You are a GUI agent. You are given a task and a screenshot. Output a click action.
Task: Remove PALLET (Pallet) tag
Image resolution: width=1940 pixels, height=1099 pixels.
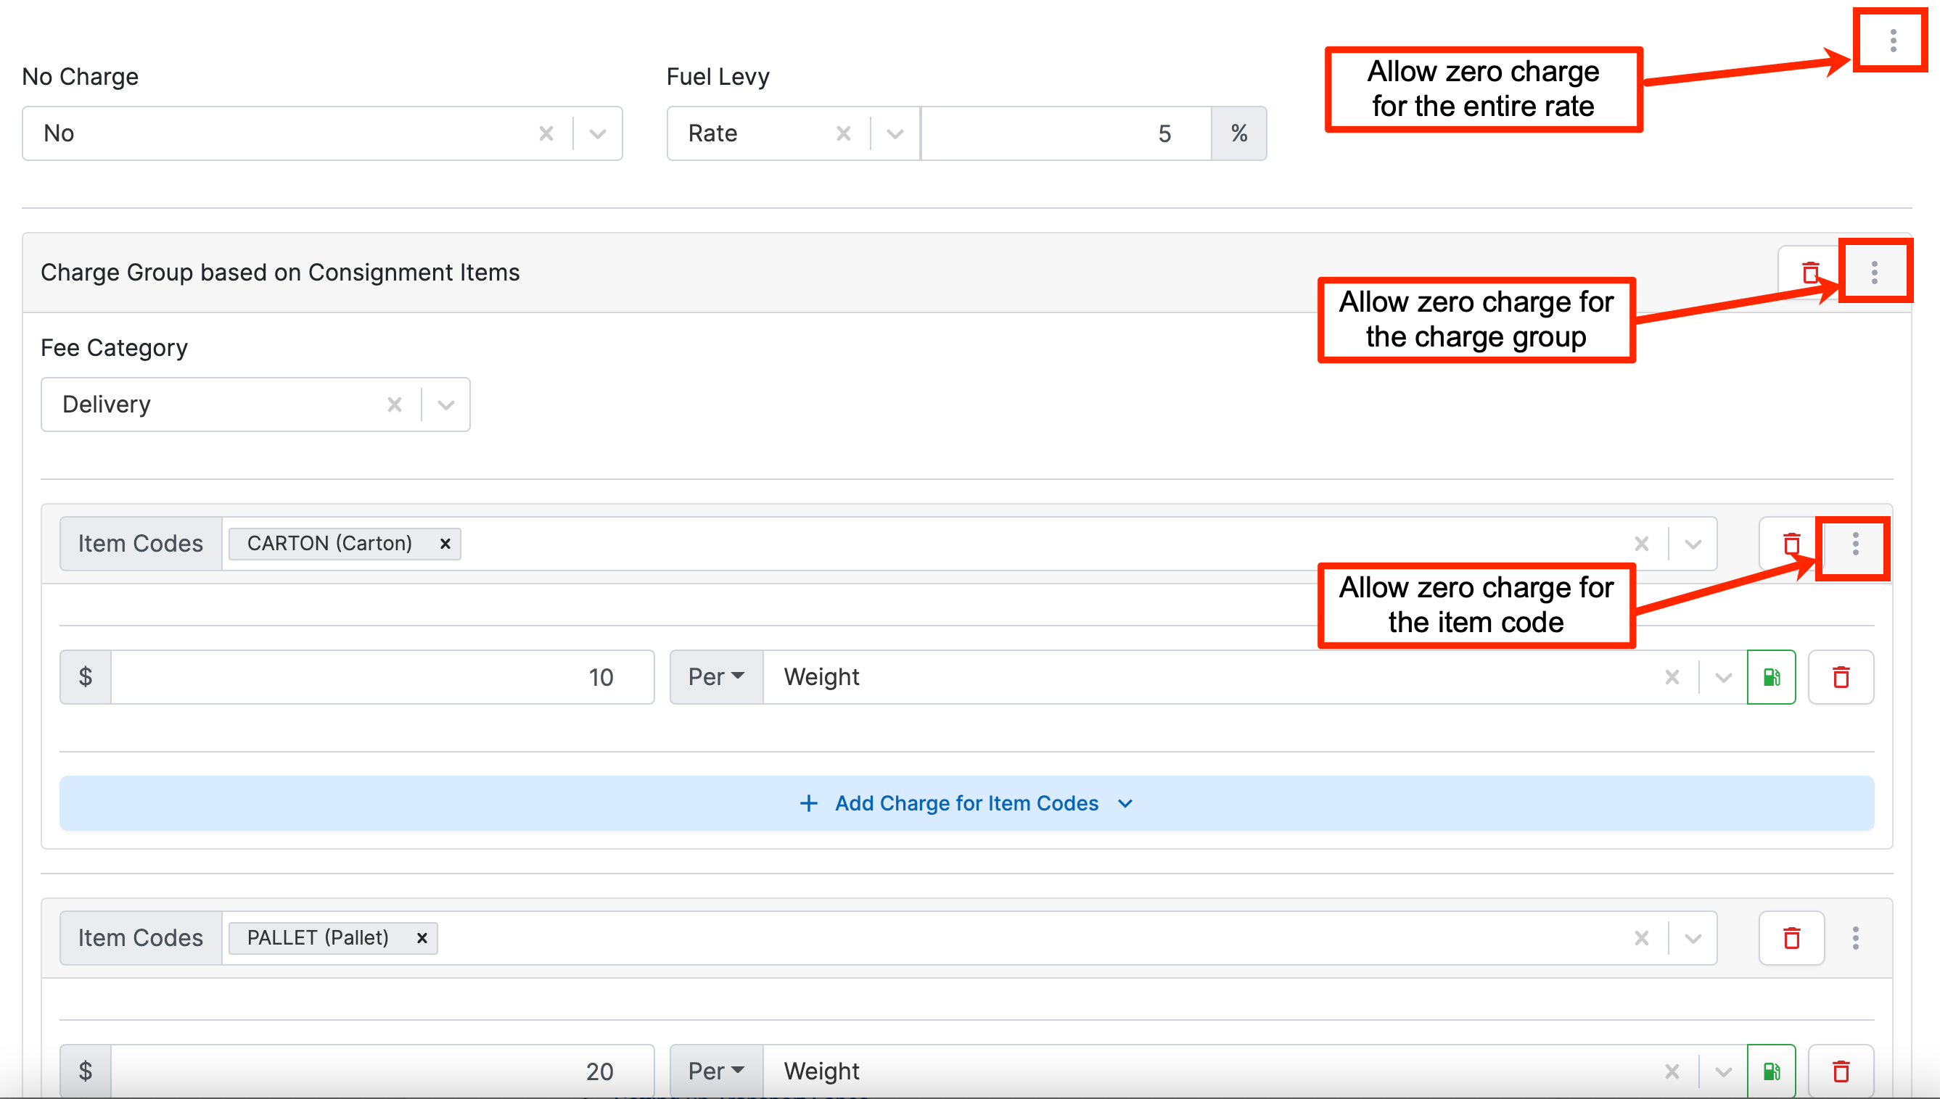[x=422, y=938]
